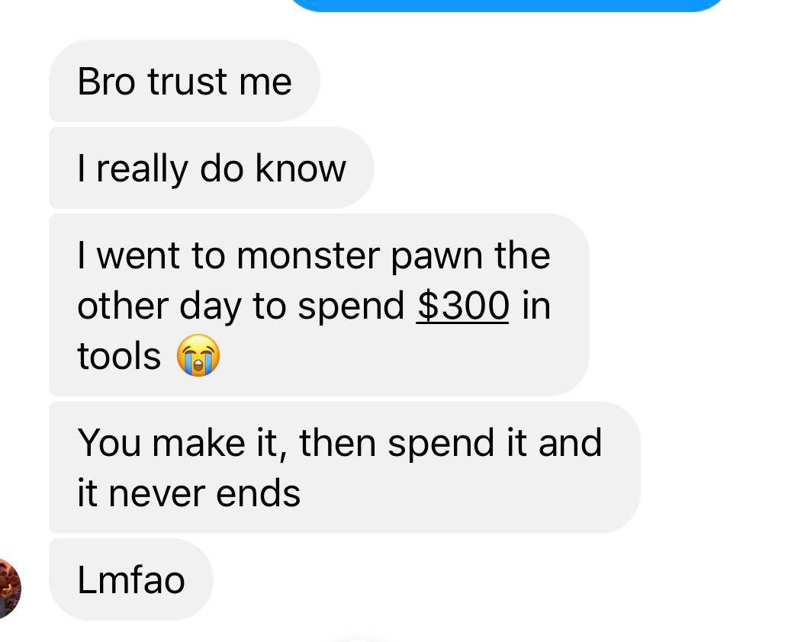Screen dimensions: 788x642
Task: Tap the crying face emoji
Action: 198,355
